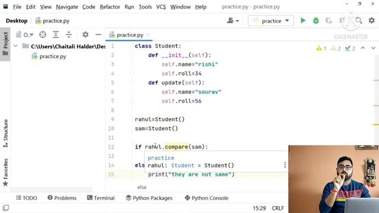The width and height of the screenshot is (379, 213).
Task: Open more options in the quick documentation popup
Action: [285, 165]
